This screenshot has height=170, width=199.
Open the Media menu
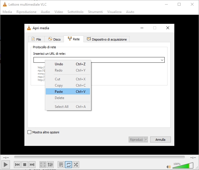click(7, 12)
